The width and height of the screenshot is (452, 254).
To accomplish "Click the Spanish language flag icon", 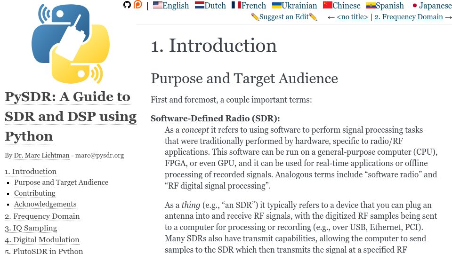I will click(371, 5).
